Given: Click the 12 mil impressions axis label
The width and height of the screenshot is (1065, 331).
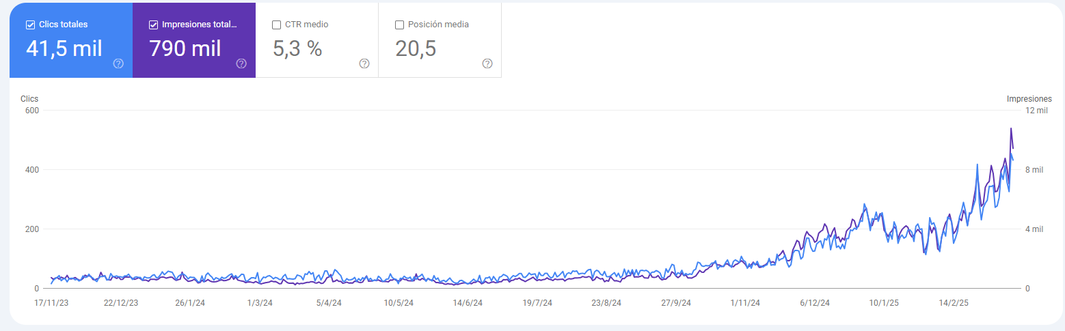Looking at the screenshot, I should (x=1036, y=110).
